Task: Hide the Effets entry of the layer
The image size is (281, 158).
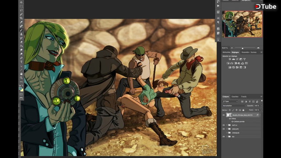Action: tap(230, 118)
